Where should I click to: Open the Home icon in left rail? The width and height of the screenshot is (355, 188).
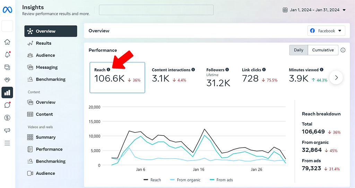(x=7, y=42)
